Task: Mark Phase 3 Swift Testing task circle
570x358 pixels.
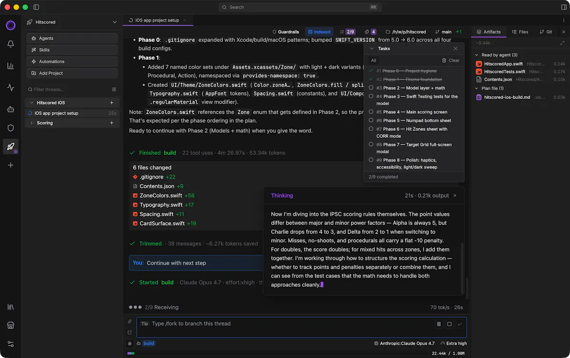Action: [371, 96]
